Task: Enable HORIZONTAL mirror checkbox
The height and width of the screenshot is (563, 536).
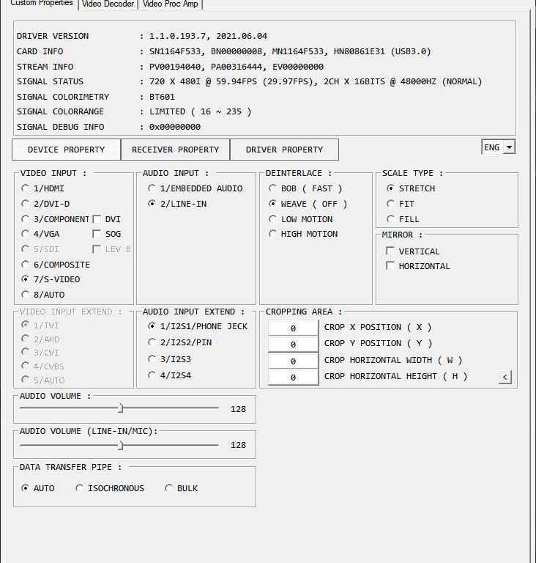Action: [390, 266]
